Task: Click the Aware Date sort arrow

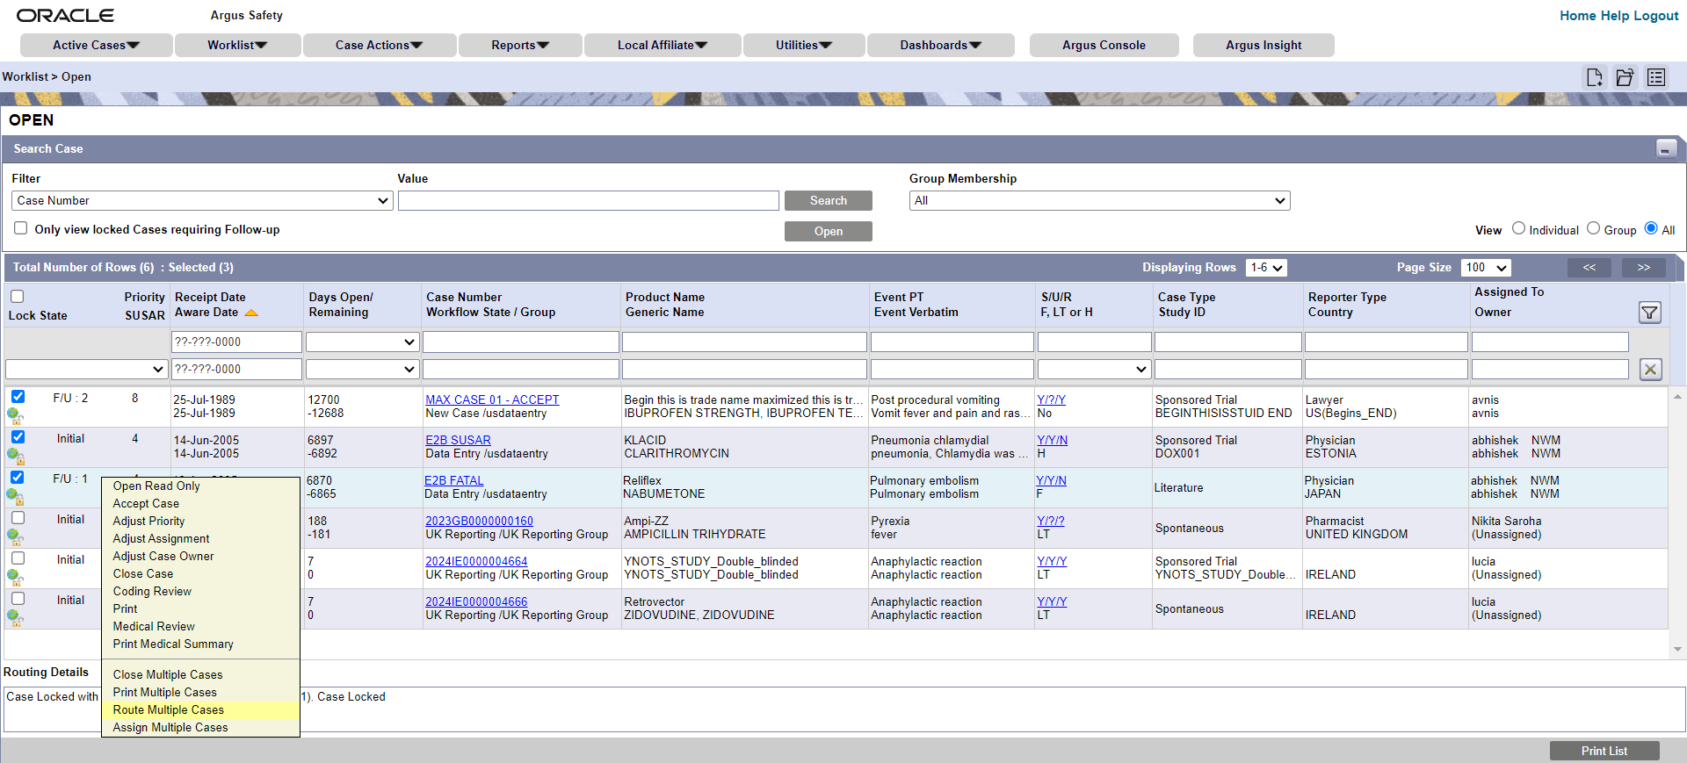Action: pyautogui.click(x=251, y=313)
